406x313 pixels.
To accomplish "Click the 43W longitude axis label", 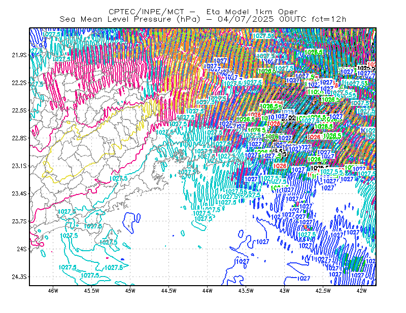I will (285, 291).
